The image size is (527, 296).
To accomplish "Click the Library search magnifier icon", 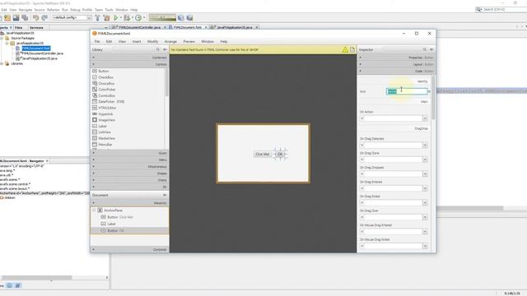I will [157, 49].
